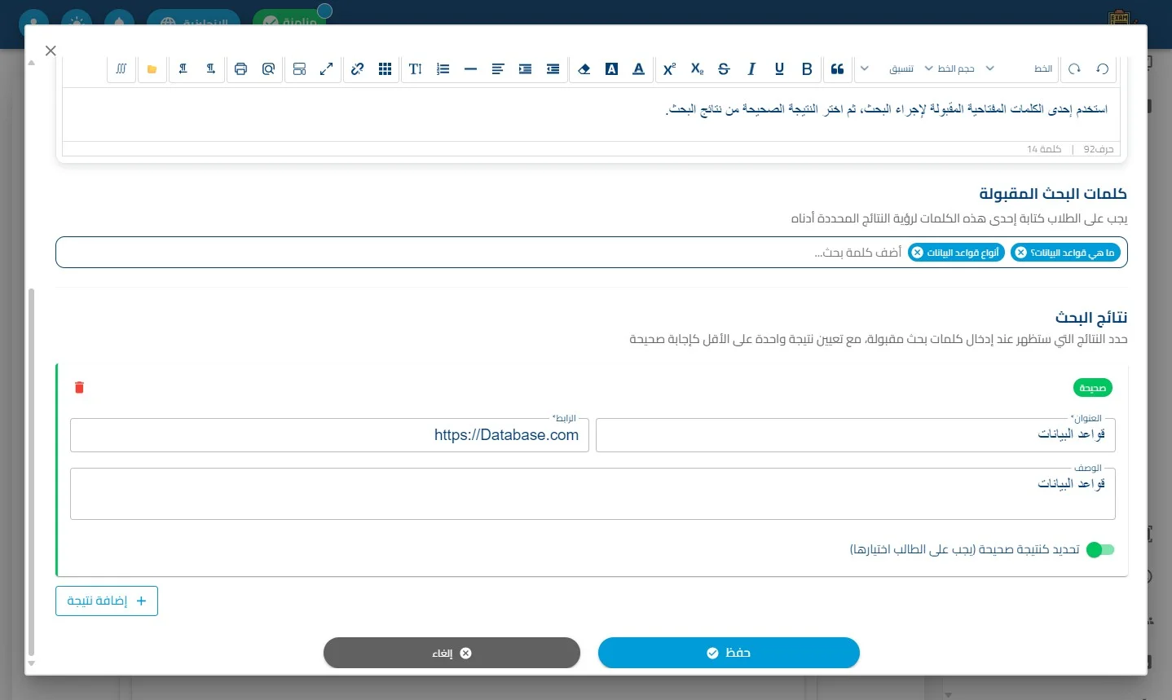Click the حفظ save button
The width and height of the screenshot is (1172, 700).
pos(729,653)
